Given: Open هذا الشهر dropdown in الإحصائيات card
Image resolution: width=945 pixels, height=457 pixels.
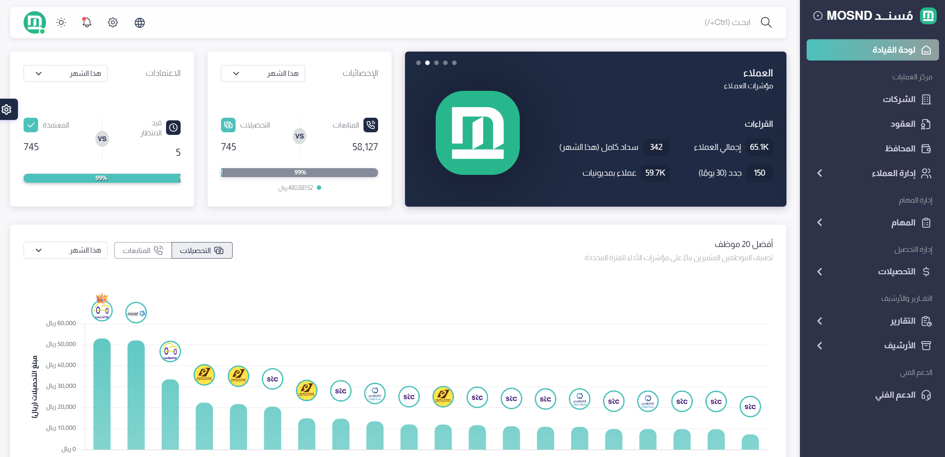Looking at the screenshot, I should pos(263,74).
